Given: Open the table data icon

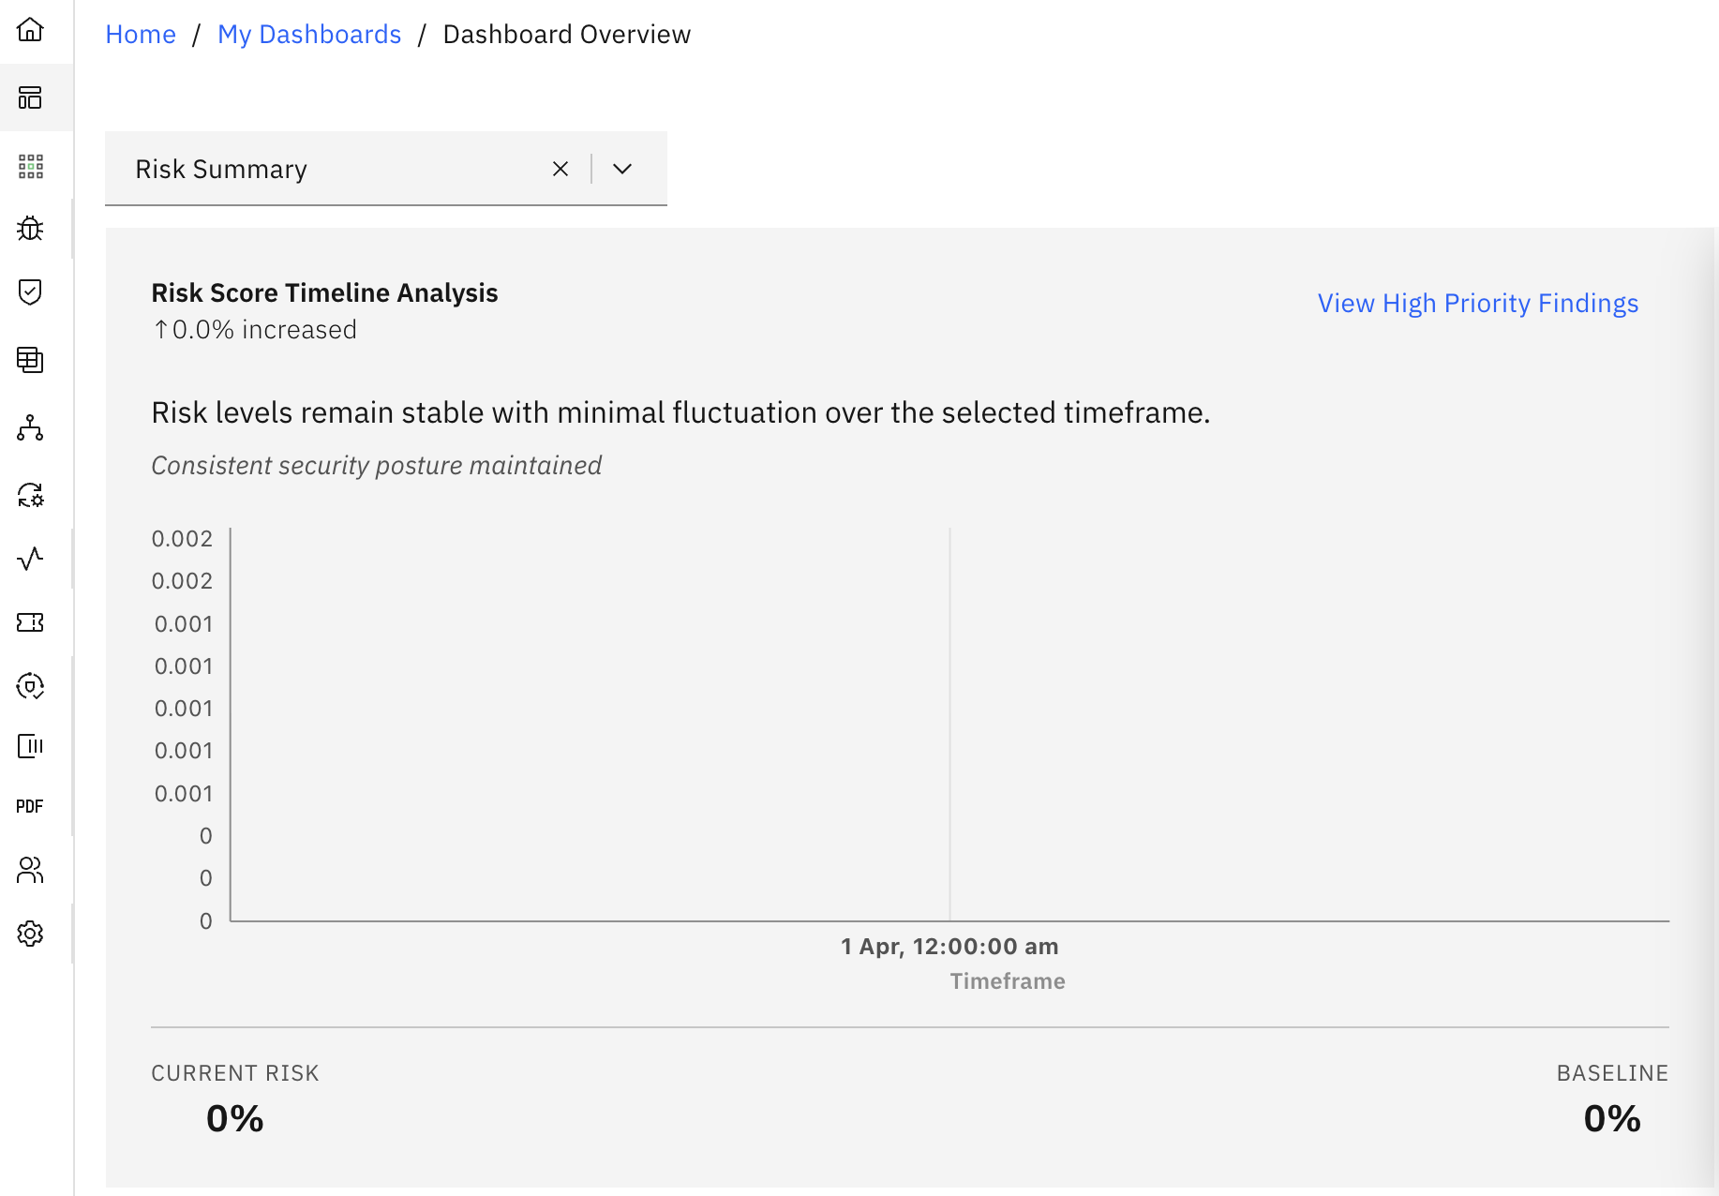Looking at the screenshot, I should (x=30, y=360).
